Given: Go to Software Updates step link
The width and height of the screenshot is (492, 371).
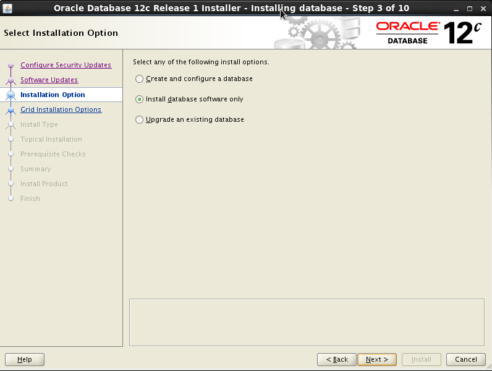Looking at the screenshot, I should tap(49, 80).
